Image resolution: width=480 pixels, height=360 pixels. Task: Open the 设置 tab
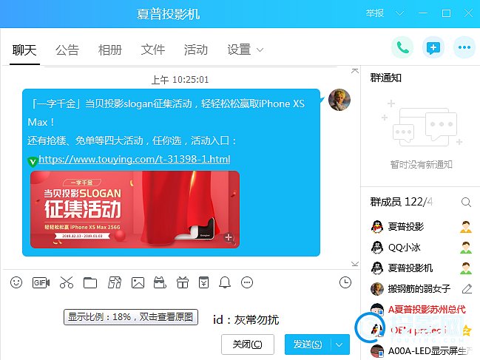pyautogui.click(x=239, y=50)
